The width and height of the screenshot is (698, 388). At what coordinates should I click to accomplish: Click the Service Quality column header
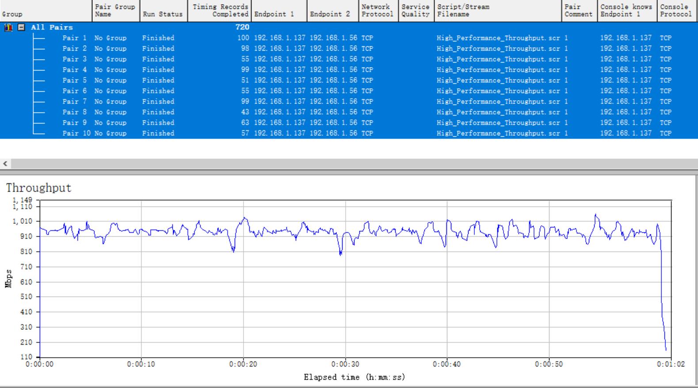[415, 11]
